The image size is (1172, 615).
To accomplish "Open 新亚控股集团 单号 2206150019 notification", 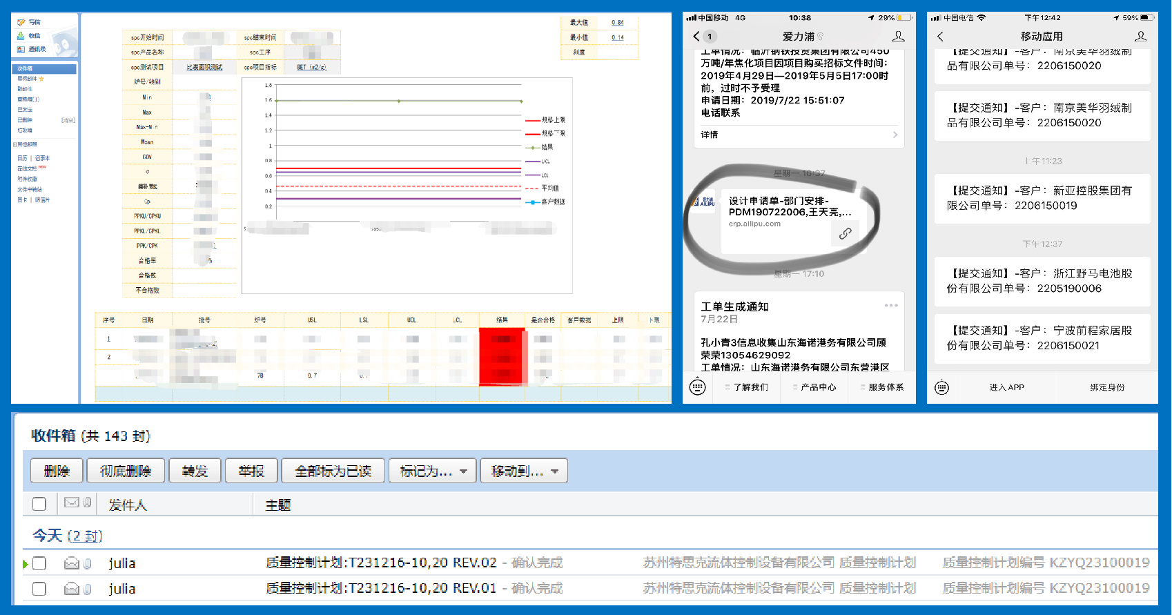I will pyautogui.click(x=1042, y=198).
